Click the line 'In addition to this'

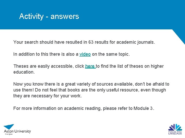coord(71,54)
